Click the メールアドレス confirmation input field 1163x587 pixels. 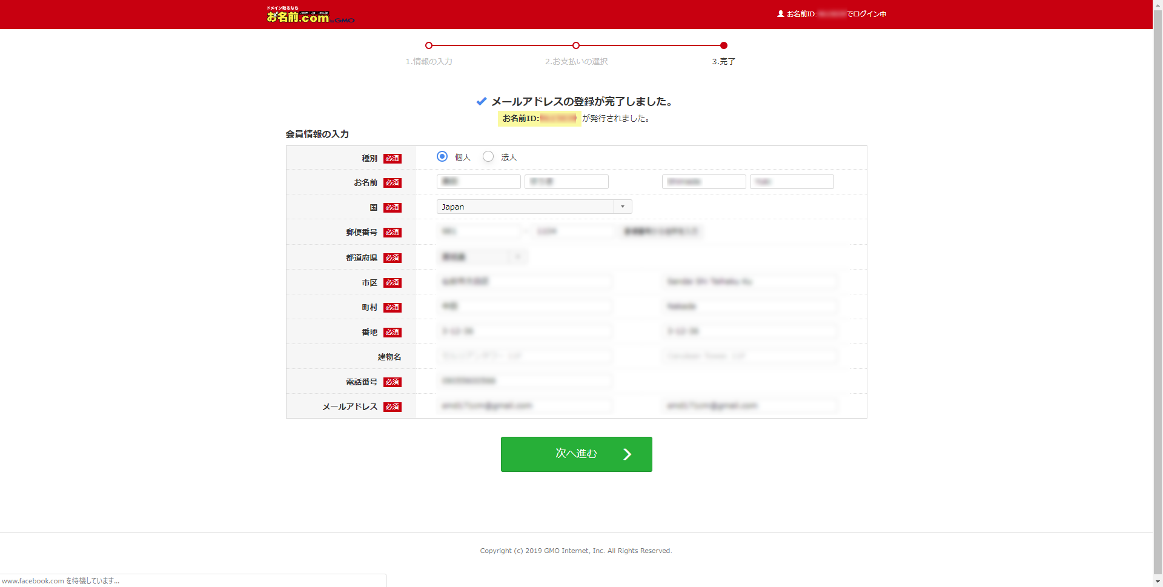[x=750, y=406]
